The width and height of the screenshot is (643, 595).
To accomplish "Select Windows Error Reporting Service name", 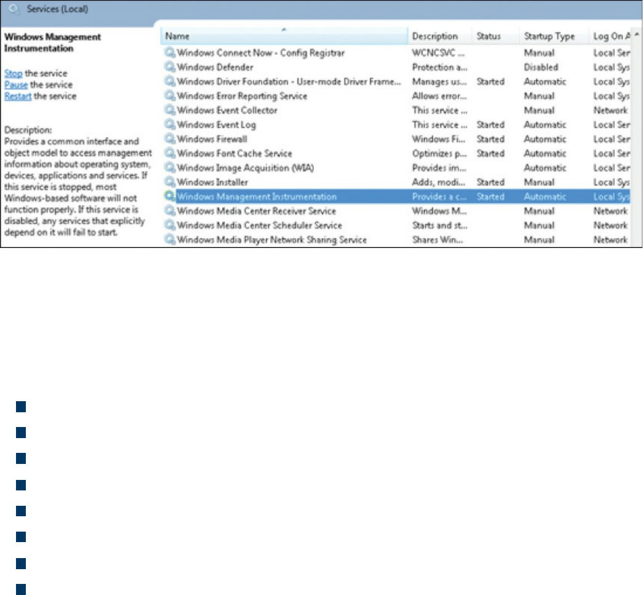I will [242, 96].
